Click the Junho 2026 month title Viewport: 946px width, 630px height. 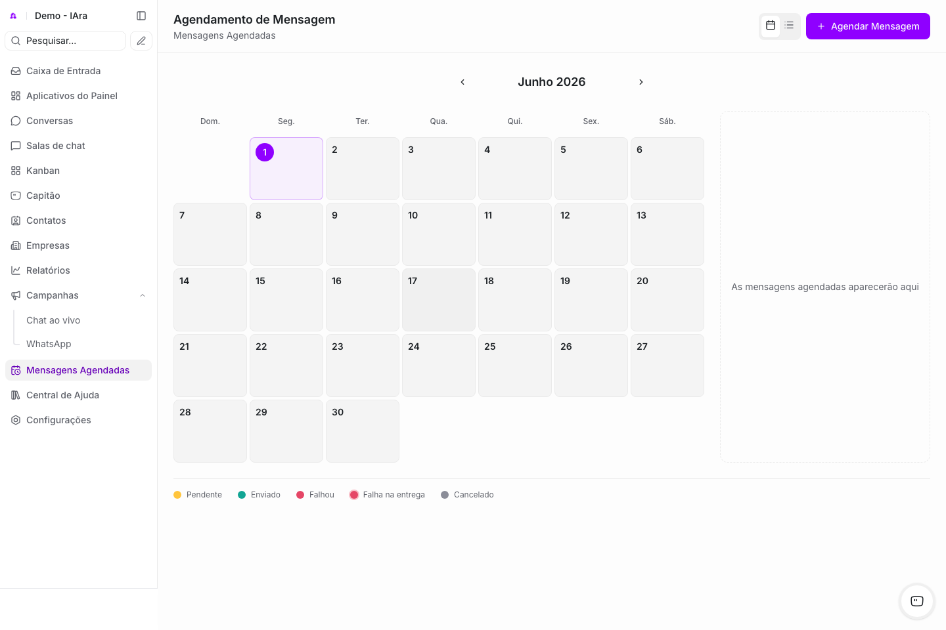[552, 82]
